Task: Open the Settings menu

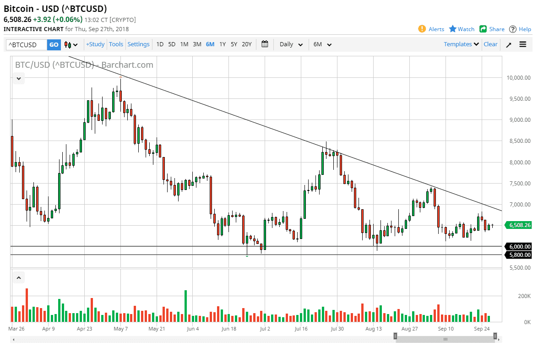Action: [138, 44]
